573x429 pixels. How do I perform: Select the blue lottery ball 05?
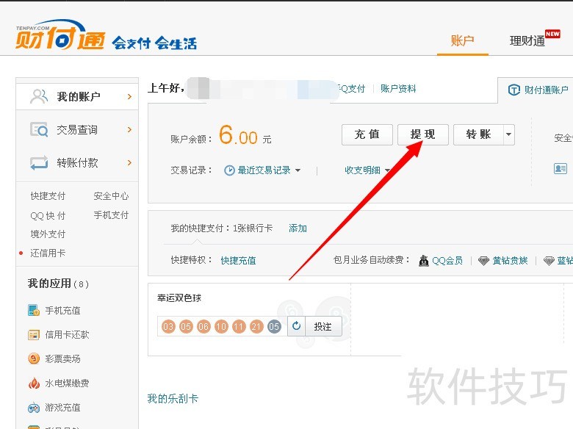[x=274, y=326]
